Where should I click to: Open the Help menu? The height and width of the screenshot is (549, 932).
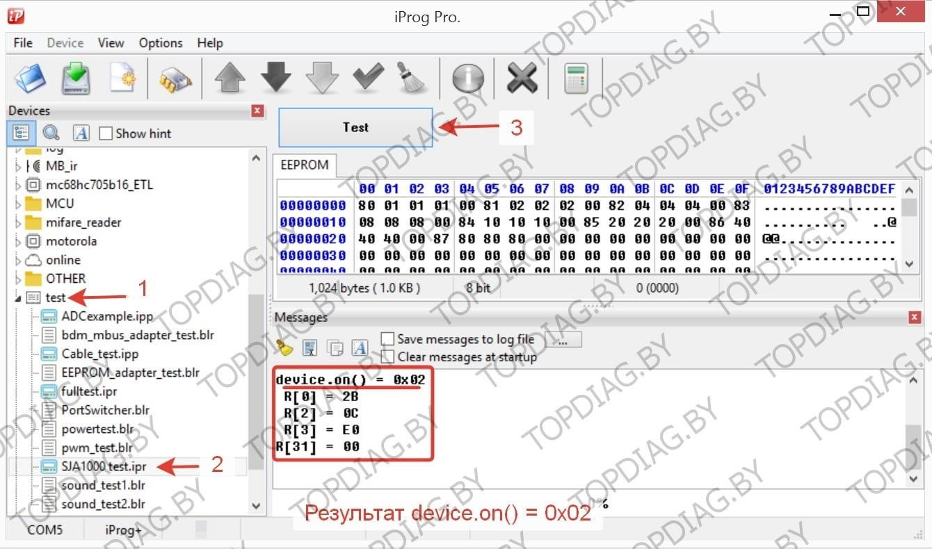coord(210,43)
